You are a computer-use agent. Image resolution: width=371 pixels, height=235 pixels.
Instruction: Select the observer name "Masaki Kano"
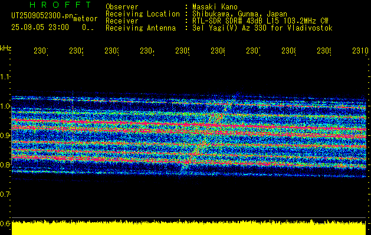[x=215, y=6]
